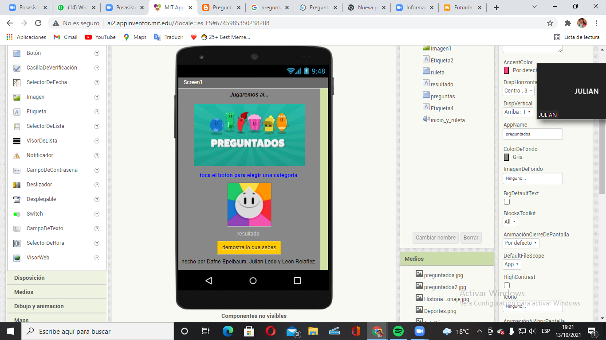Open help for Botón component
The height and width of the screenshot is (340, 606).
97,53
